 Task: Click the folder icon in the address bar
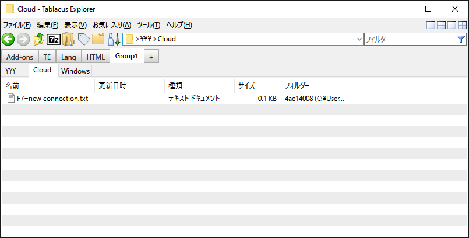[x=129, y=39]
